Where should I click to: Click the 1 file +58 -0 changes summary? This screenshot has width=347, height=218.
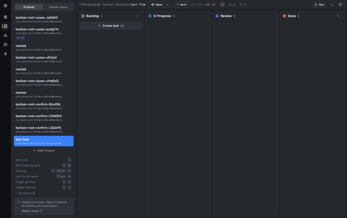pos(203,5)
